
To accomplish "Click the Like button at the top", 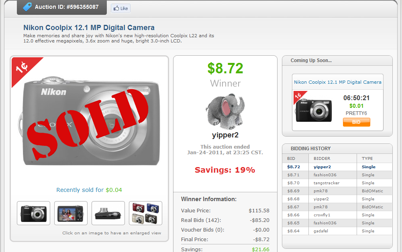I will click(x=120, y=8).
